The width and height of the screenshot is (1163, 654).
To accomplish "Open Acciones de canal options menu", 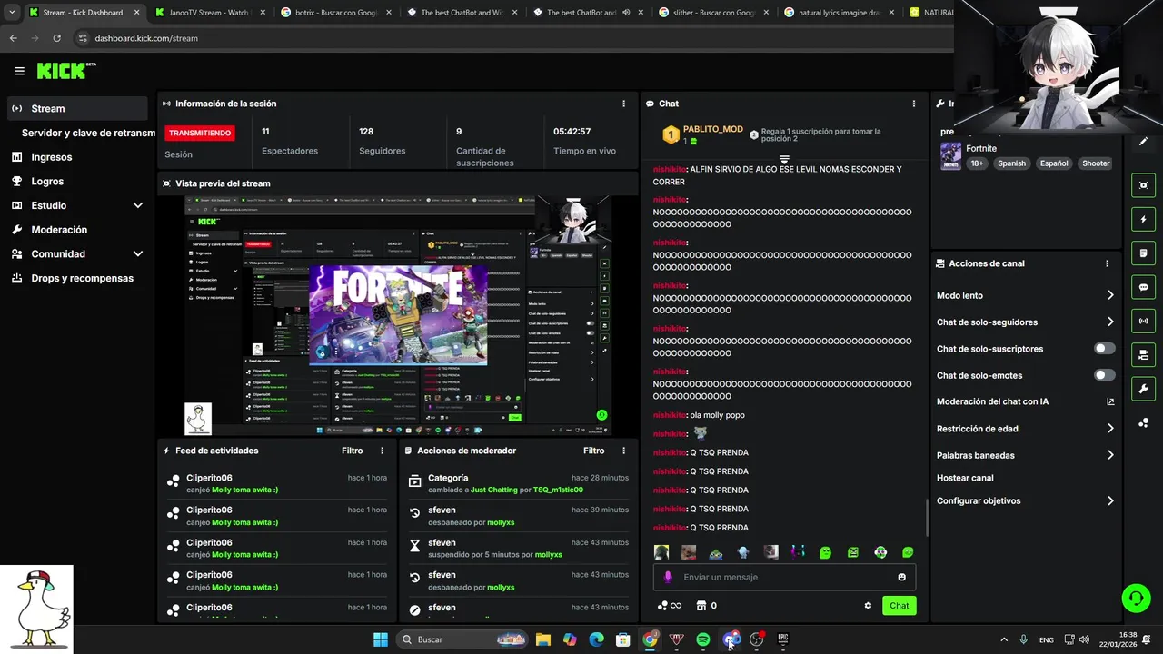I will tap(1107, 263).
